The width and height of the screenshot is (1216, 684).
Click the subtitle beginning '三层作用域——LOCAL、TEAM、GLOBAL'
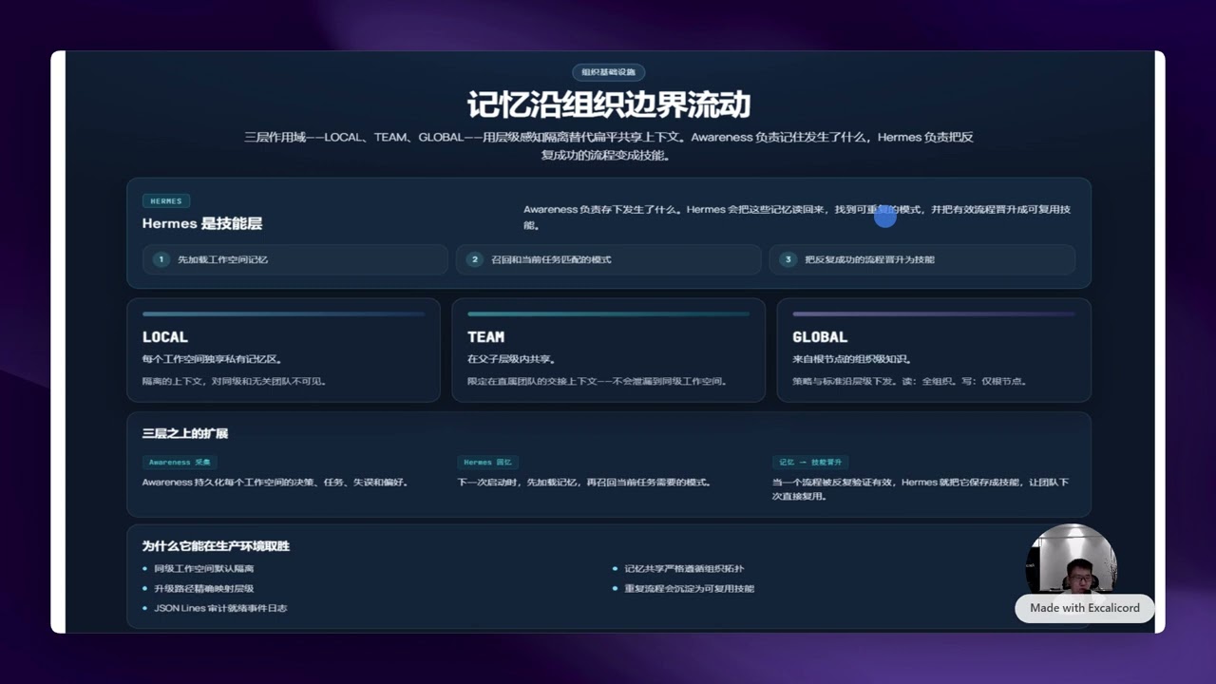coord(608,146)
